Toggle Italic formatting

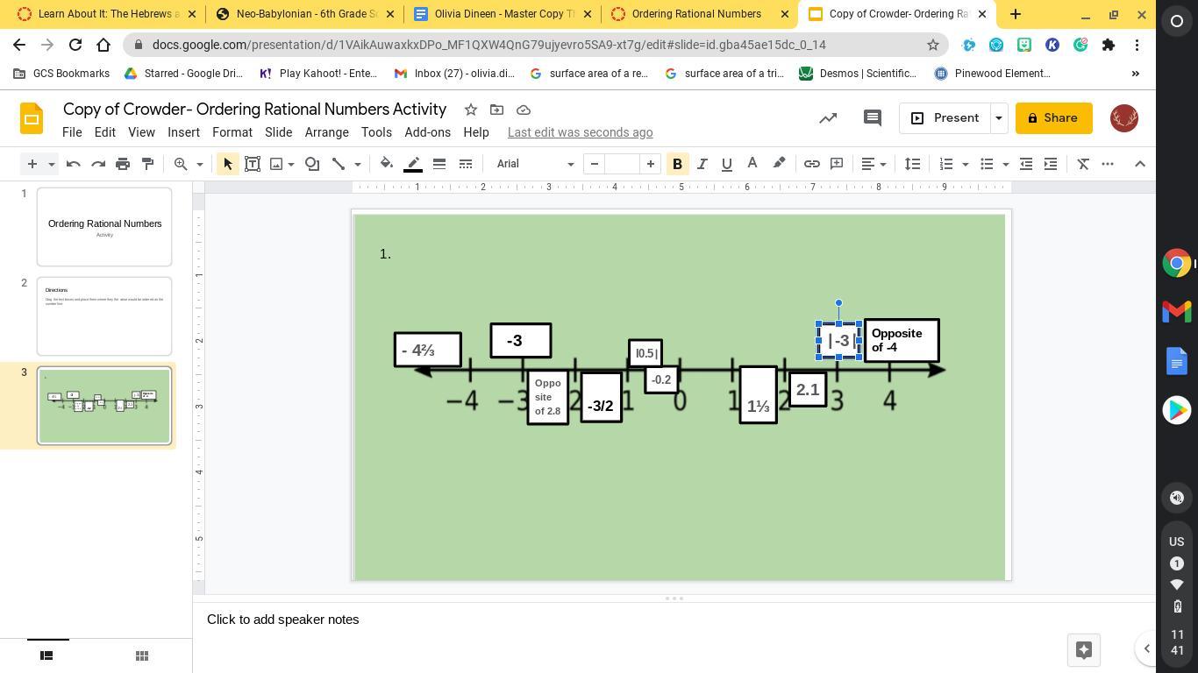[702, 164]
